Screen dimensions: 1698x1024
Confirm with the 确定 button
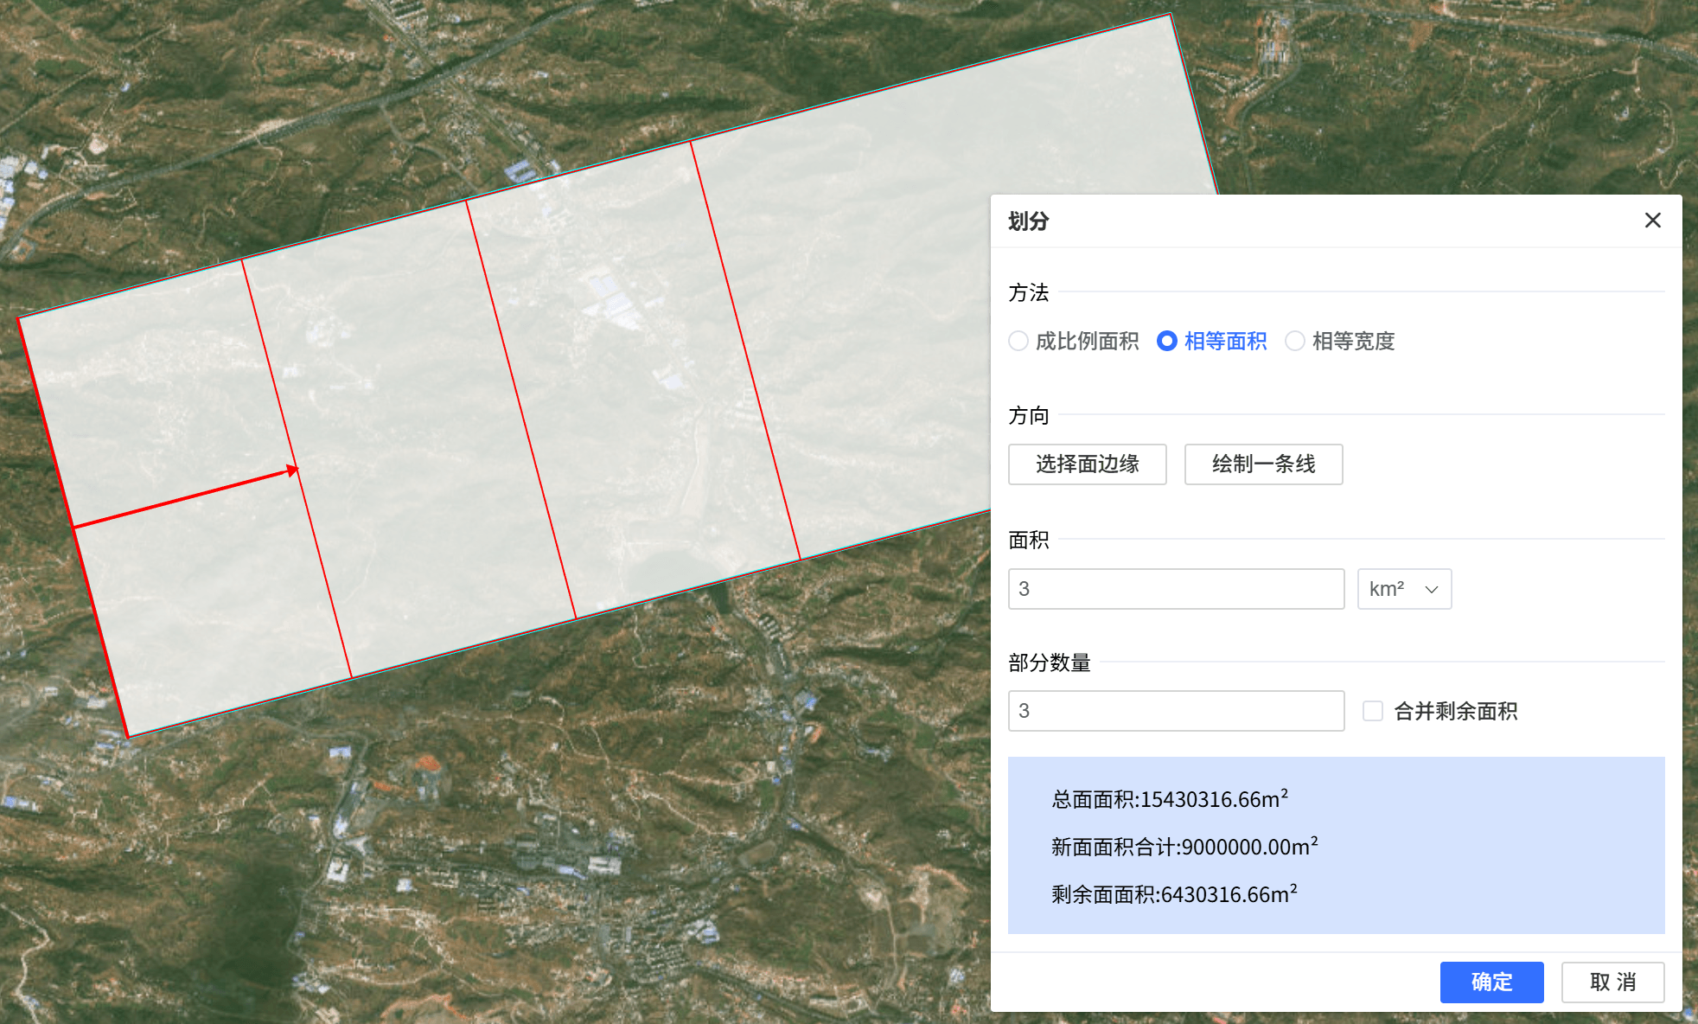1491,982
